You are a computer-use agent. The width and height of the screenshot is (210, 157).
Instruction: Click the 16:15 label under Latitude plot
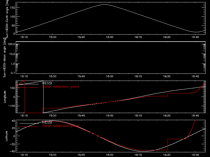pyautogui.click(x=138, y=155)
